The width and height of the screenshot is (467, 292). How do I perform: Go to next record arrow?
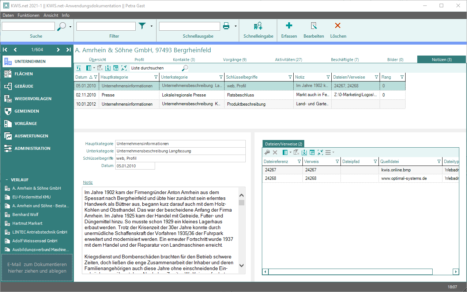(58, 50)
